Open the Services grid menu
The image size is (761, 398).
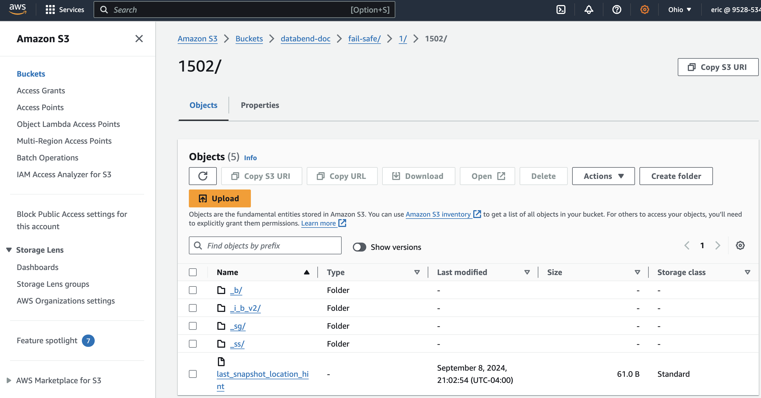(65, 10)
